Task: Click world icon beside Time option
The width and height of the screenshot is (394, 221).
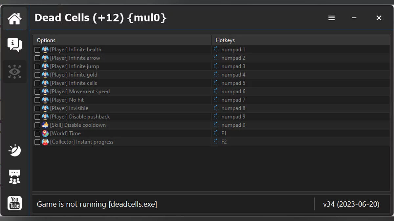Action: 45,134
